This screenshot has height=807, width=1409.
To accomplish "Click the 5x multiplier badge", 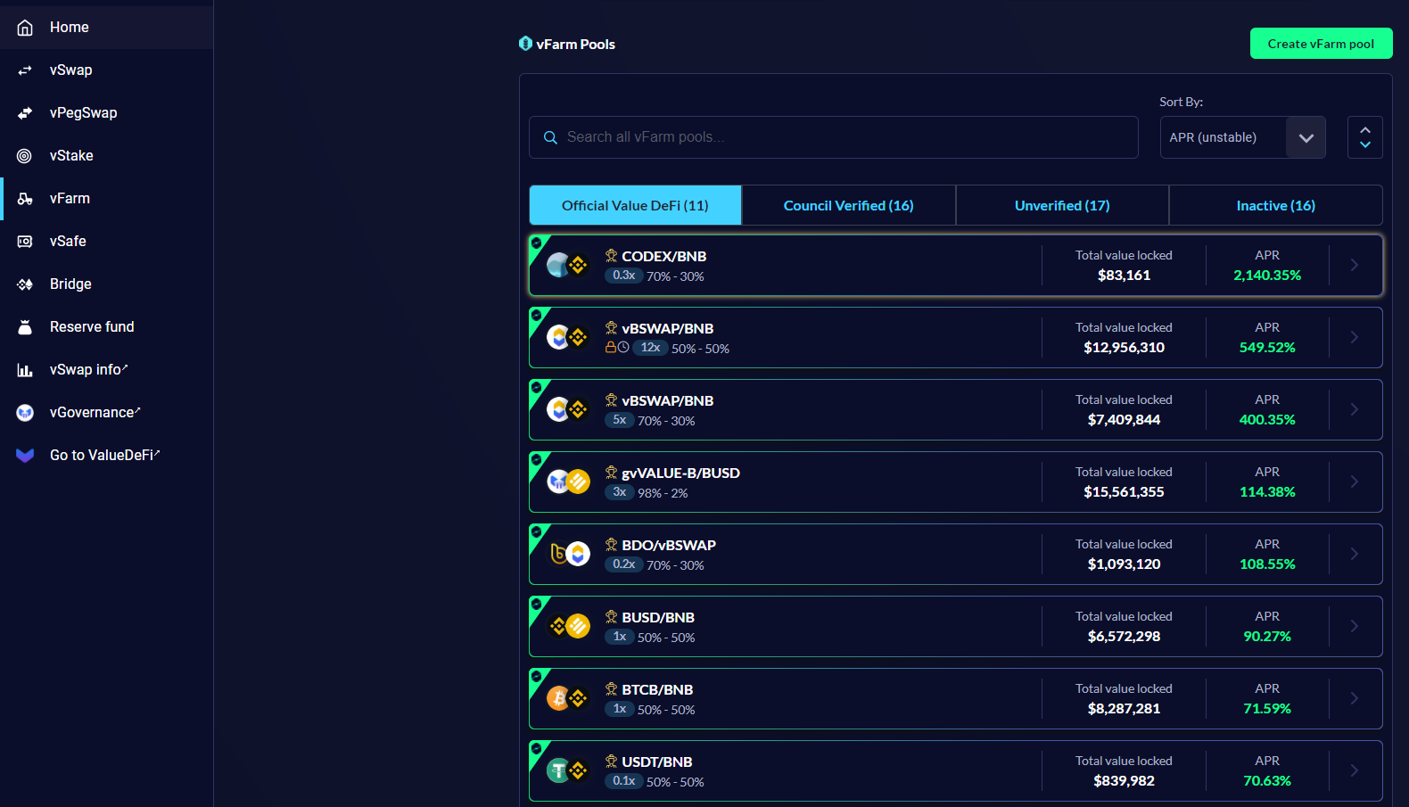I will coord(619,420).
